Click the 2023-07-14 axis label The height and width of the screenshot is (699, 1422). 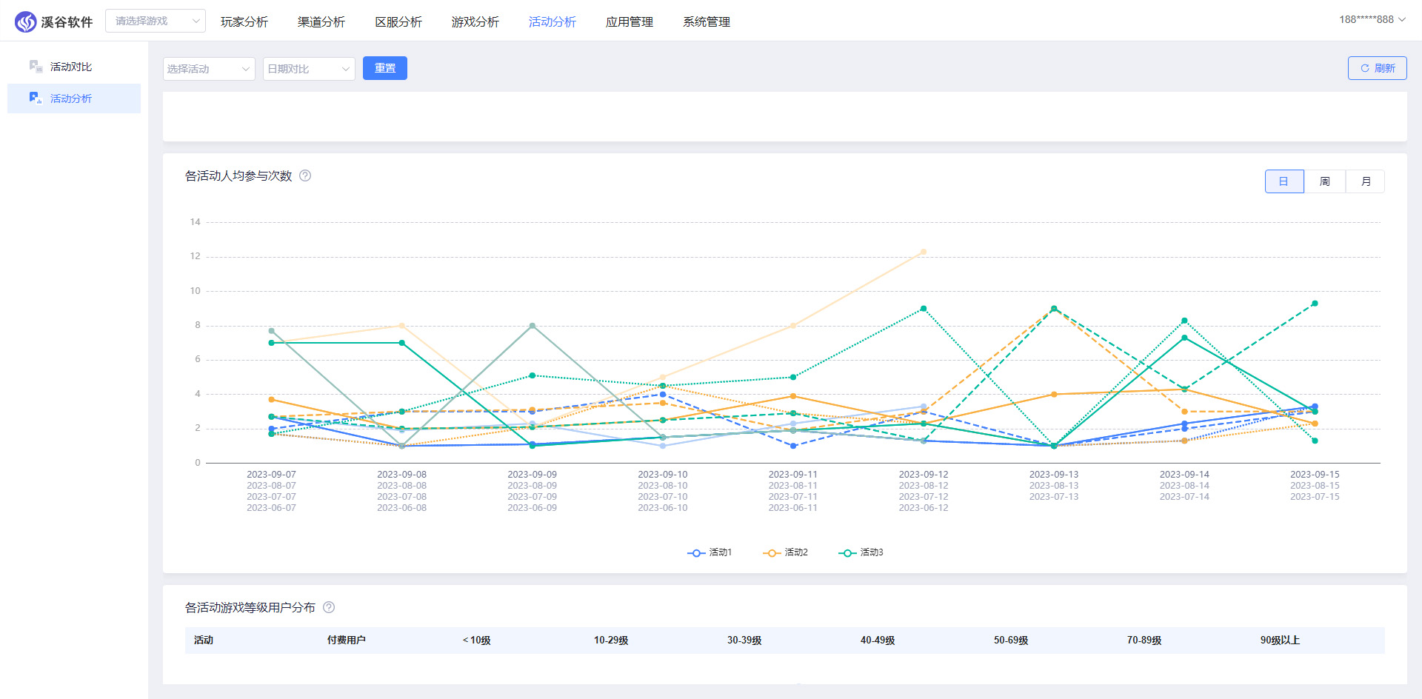click(1184, 497)
